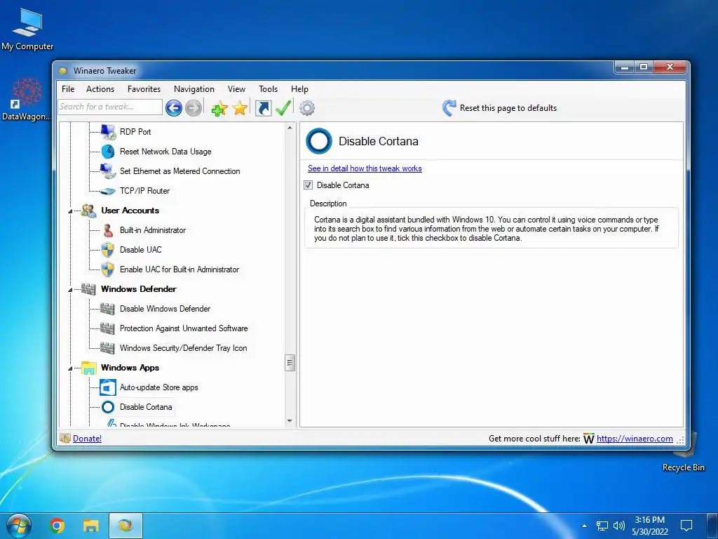The height and width of the screenshot is (539, 718).
Task: Open the Action Center notification icon
Action: point(686,525)
